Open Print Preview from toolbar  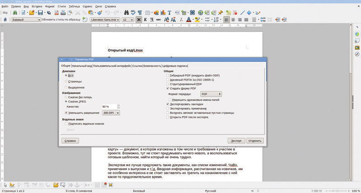coord(69,13)
